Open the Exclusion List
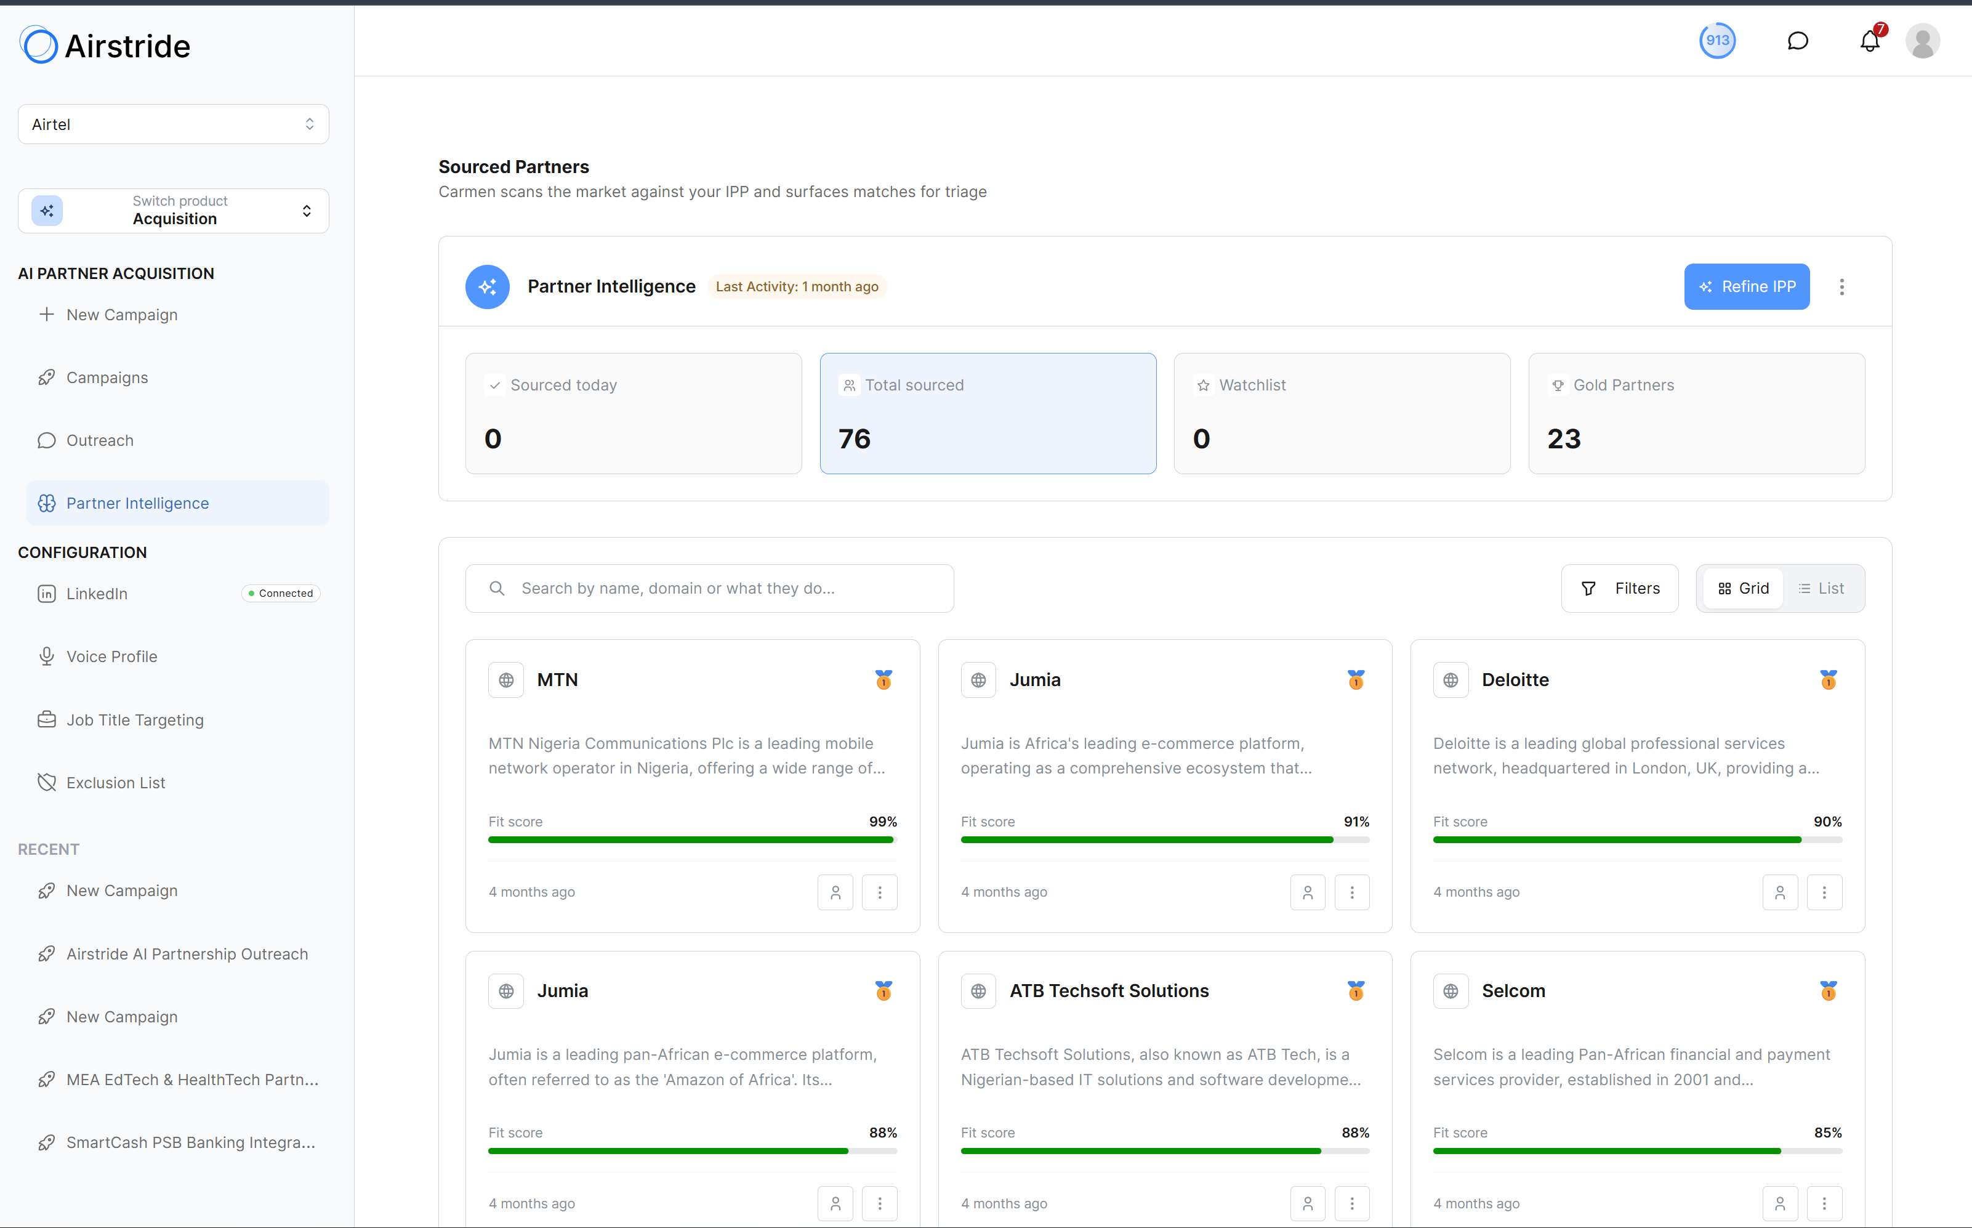The height and width of the screenshot is (1228, 1972). (x=177, y=782)
